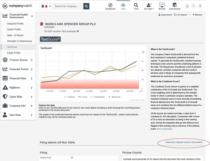Viewport: 210px width, 161px height.
Task: Click the Company Info briefcase icon
Action: pyautogui.click(x=5, y=106)
